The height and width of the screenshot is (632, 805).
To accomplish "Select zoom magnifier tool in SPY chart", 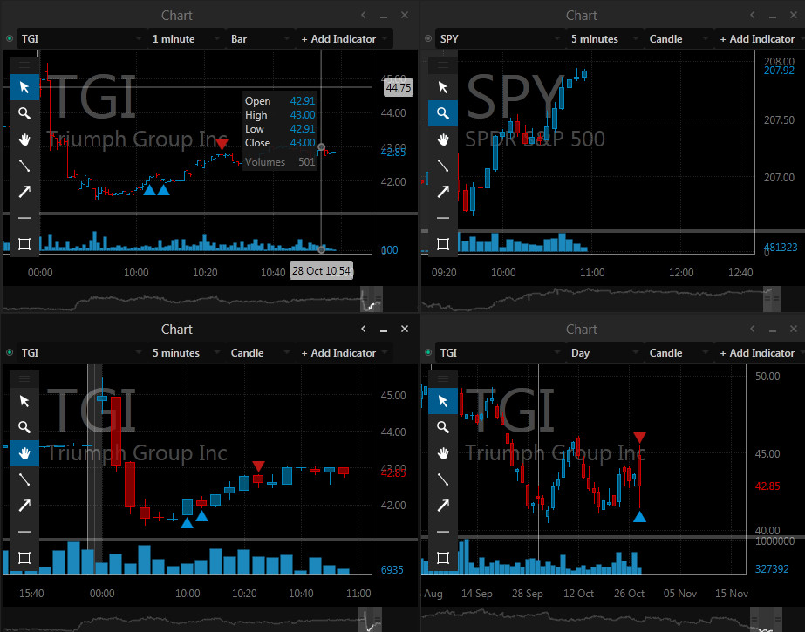I will pyautogui.click(x=443, y=113).
